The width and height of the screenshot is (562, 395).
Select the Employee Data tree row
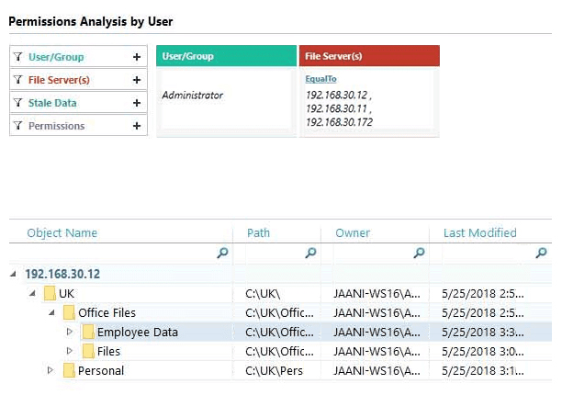pos(280,333)
